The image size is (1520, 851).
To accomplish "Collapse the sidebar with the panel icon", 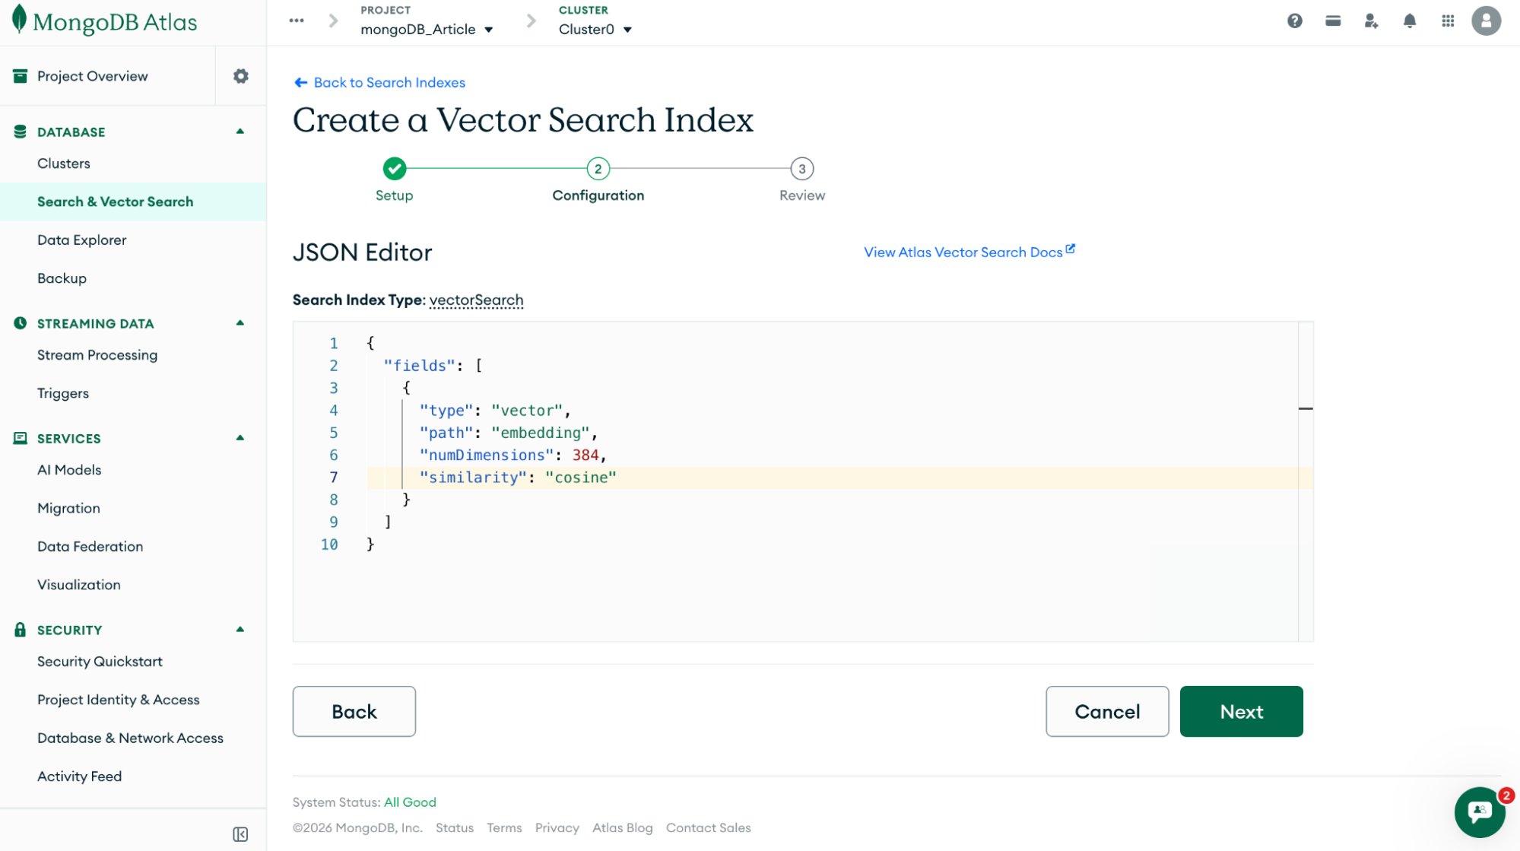I will [240, 834].
